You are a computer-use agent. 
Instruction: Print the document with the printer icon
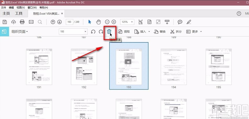[x=22, y=22]
